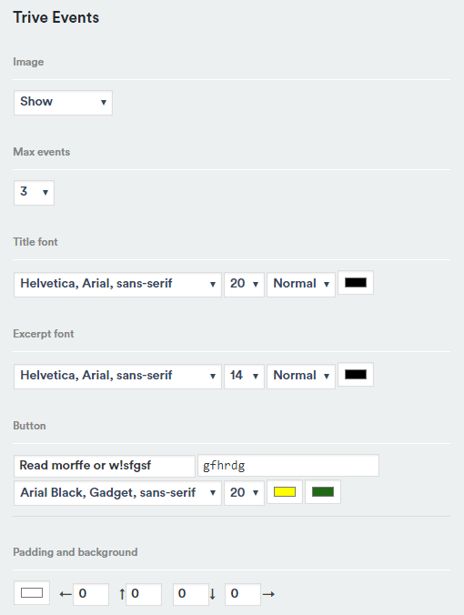Image resolution: width=464 pixels, height=615 pixels.
Task: Click the yellow button color swatch
Action: point(285,491)
